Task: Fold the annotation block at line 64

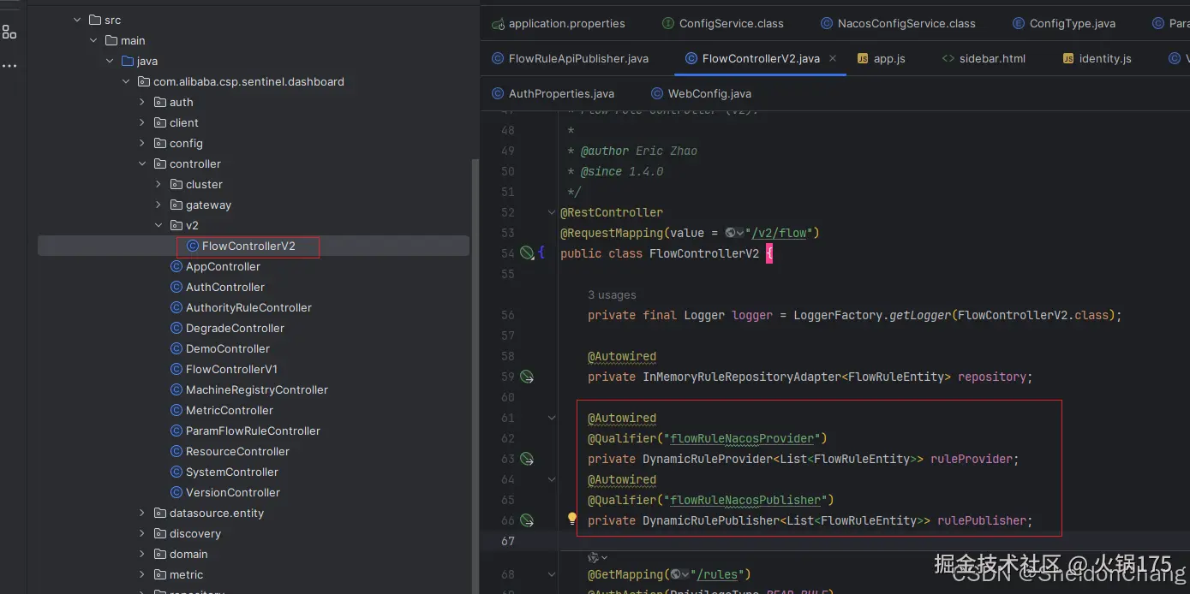Action: (x=552, y=479)
